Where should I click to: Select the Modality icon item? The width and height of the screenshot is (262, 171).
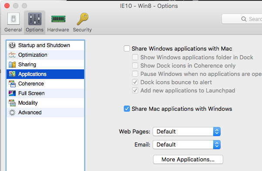[x=12, y=103]
